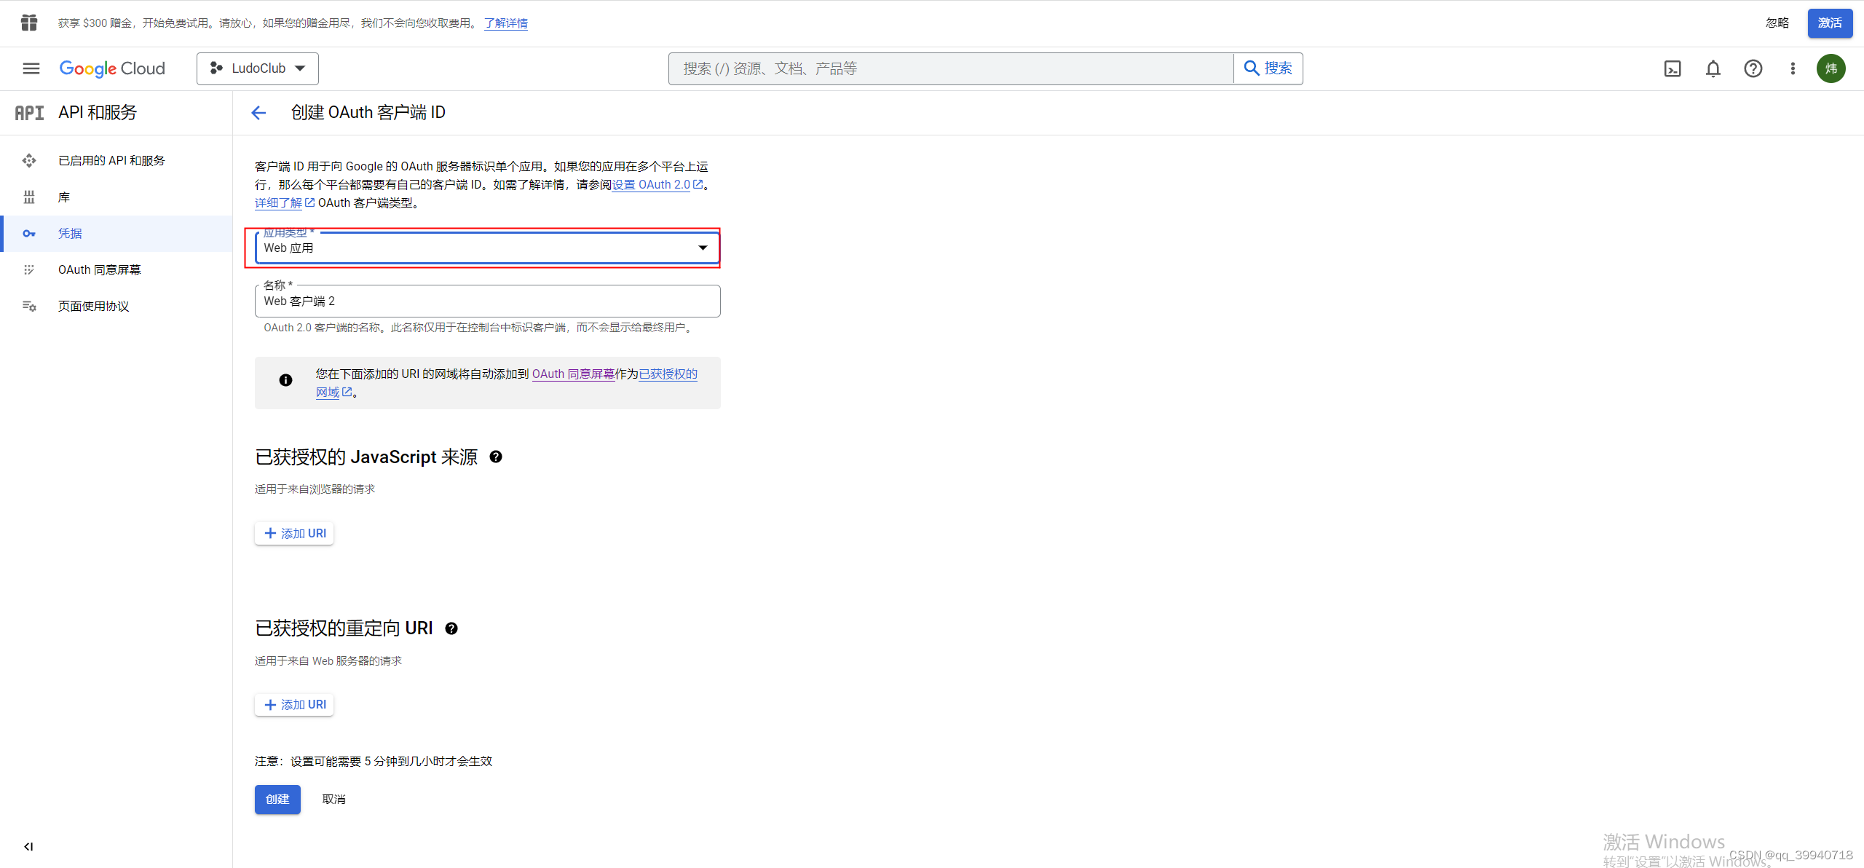Click the blue 创建 button
The image size is (1864, 868).
[x=277, y=800]
